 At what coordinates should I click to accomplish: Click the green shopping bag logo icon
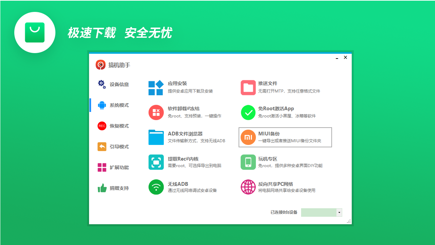[x=35, y=32]
